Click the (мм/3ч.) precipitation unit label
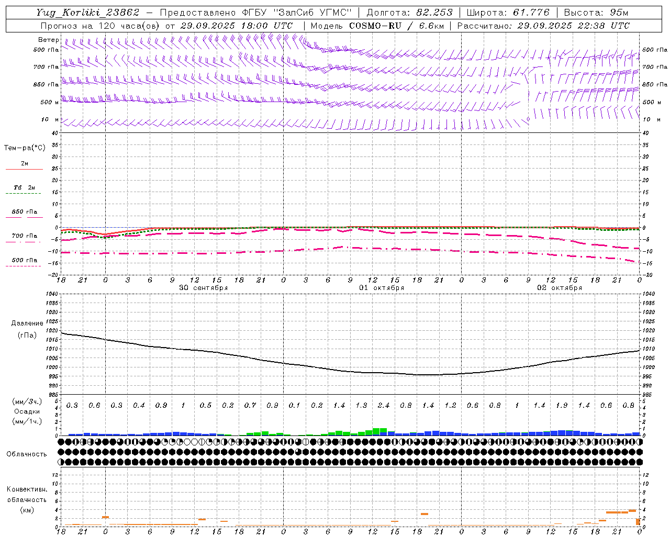Image resolution: width=670 pixels, height=536 pixels. click(x=27, y=401)
